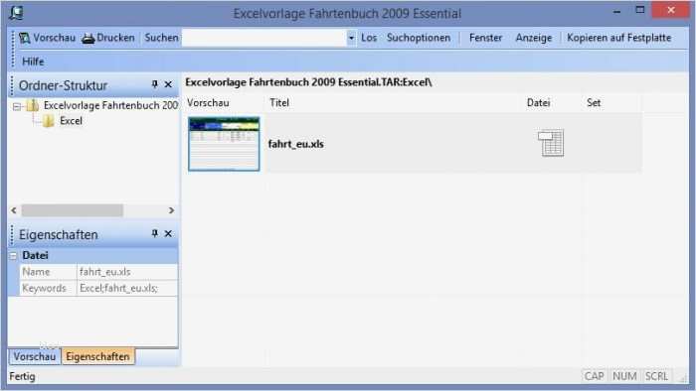Open the Vorschau print preview
Viewport: 696px width, 391px height.
[x=48, y=38]
